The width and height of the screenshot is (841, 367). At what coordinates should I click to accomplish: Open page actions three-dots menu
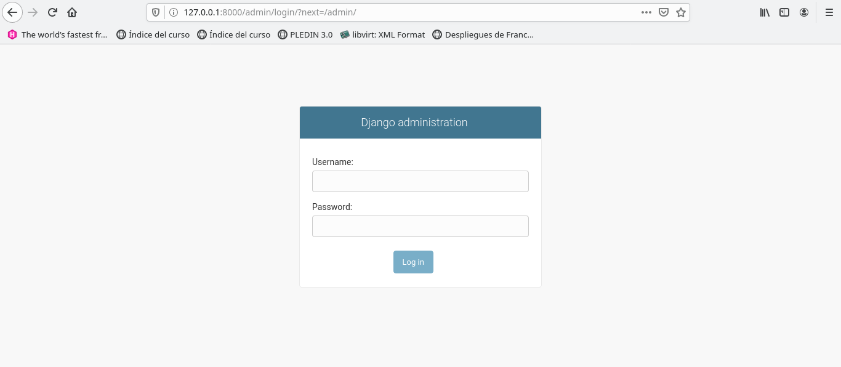(646, 12)
